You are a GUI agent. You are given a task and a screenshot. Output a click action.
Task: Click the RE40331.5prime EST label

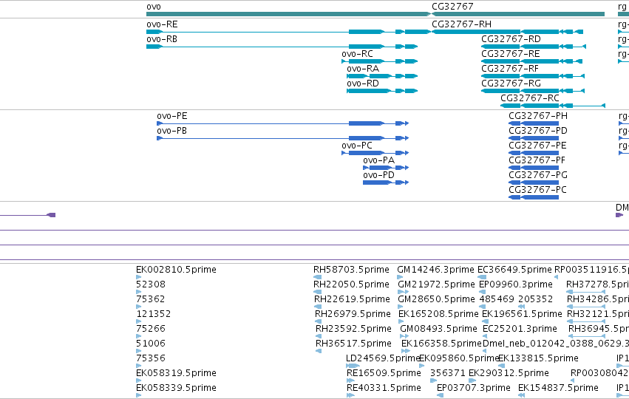click(x=384, y=388)
